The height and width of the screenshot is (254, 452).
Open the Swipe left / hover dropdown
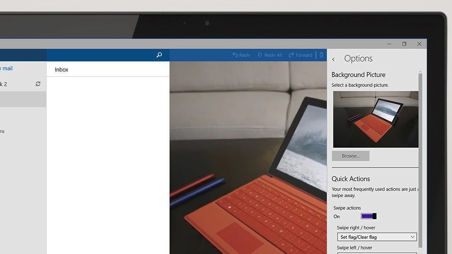point(377,253)
